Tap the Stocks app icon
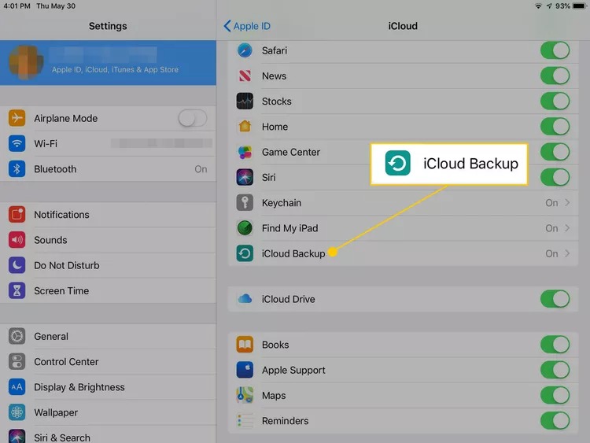Image resolution: width=590 pixels, height=443 pixels. click(245, 102)
